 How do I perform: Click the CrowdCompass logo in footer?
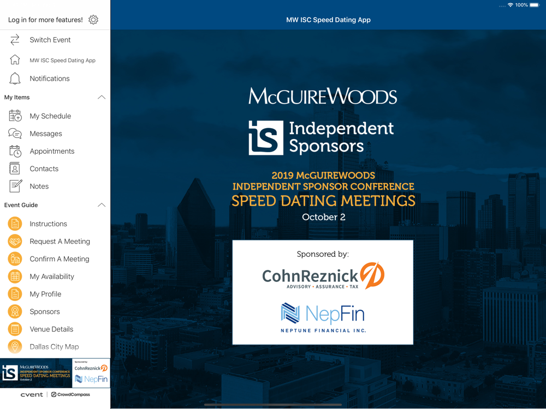pyautogui.click(x=70, y=394)
